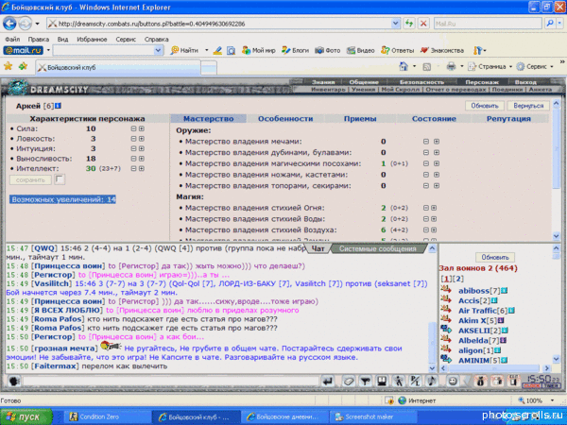Open Инвентарь in the game top menu
The image size is (567, 425).
328,90
